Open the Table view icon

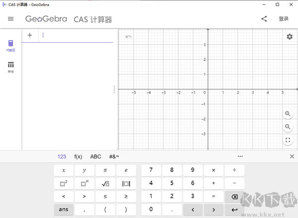(10, 65)
